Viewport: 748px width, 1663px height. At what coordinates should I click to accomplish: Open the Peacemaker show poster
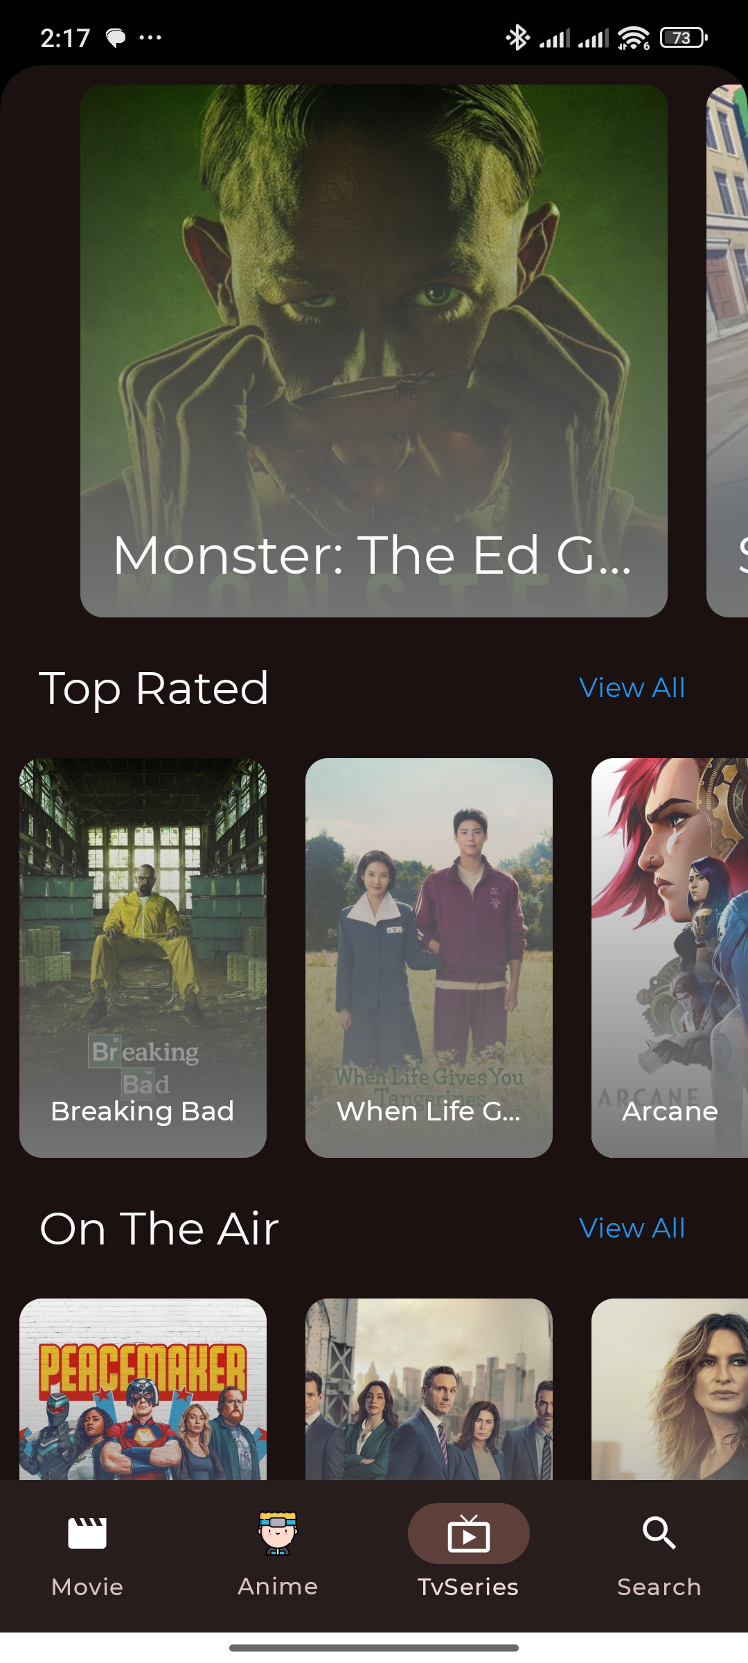(x=143, y=1389)
